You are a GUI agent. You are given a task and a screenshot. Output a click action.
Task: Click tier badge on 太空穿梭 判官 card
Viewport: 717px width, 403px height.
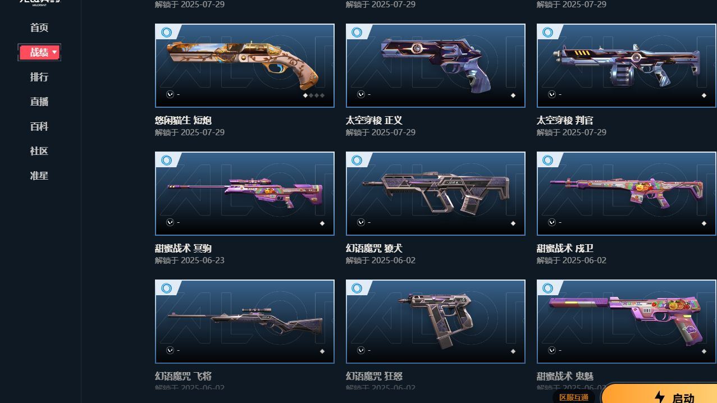(x=548, y=33)
